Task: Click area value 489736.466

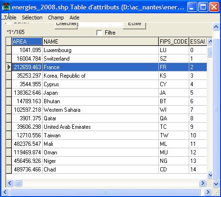Action: pos(27,170)
